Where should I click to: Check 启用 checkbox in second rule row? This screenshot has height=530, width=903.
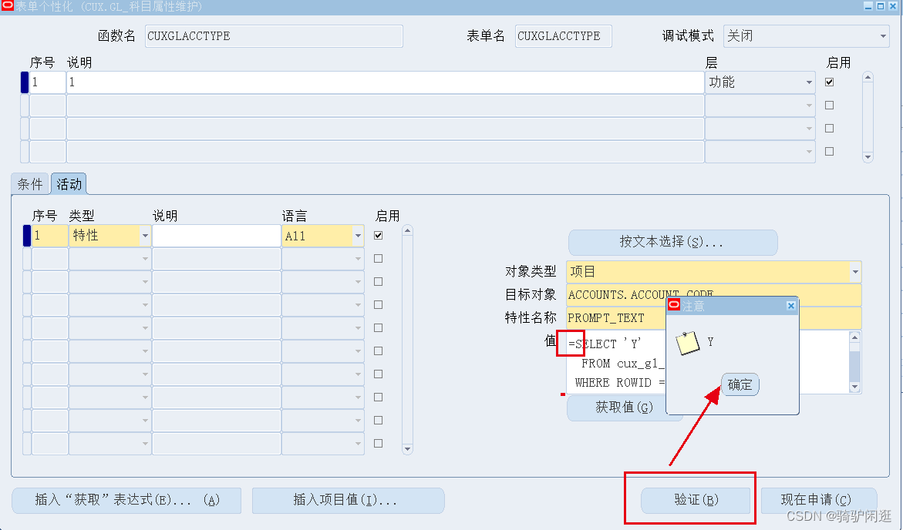pos(829,106)
